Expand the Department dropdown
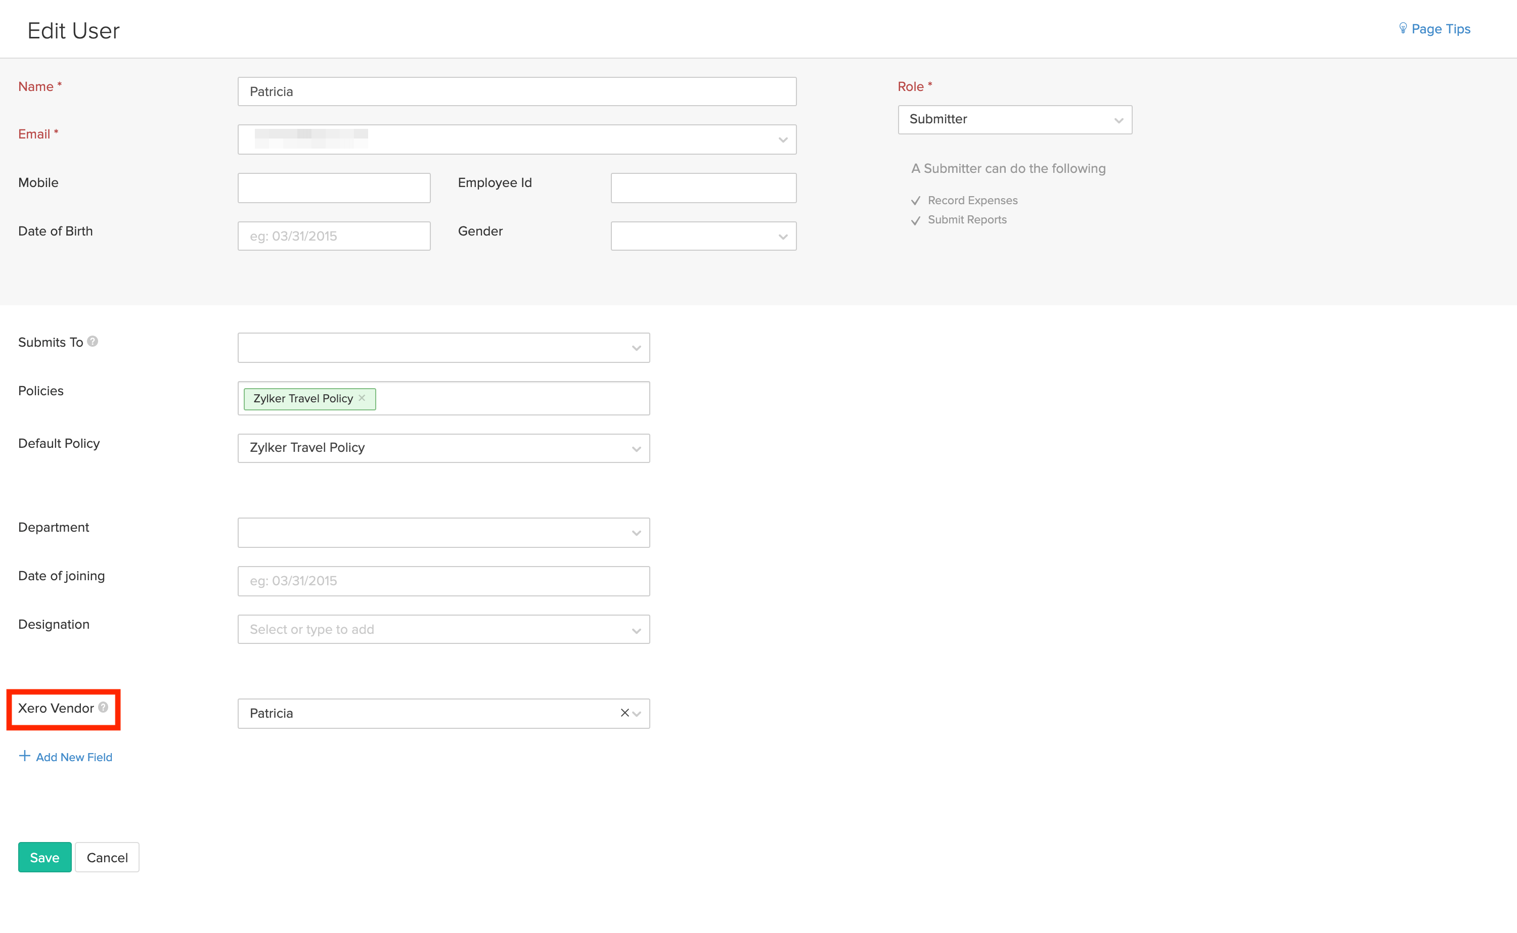The image size is (1517, 933). pyautogui.click(x=443, y=533)
